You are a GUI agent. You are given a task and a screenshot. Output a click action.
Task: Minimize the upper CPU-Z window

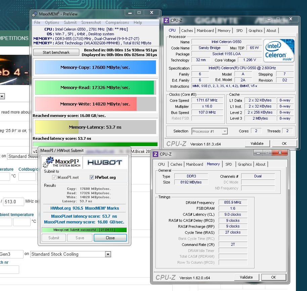point(269,19)
